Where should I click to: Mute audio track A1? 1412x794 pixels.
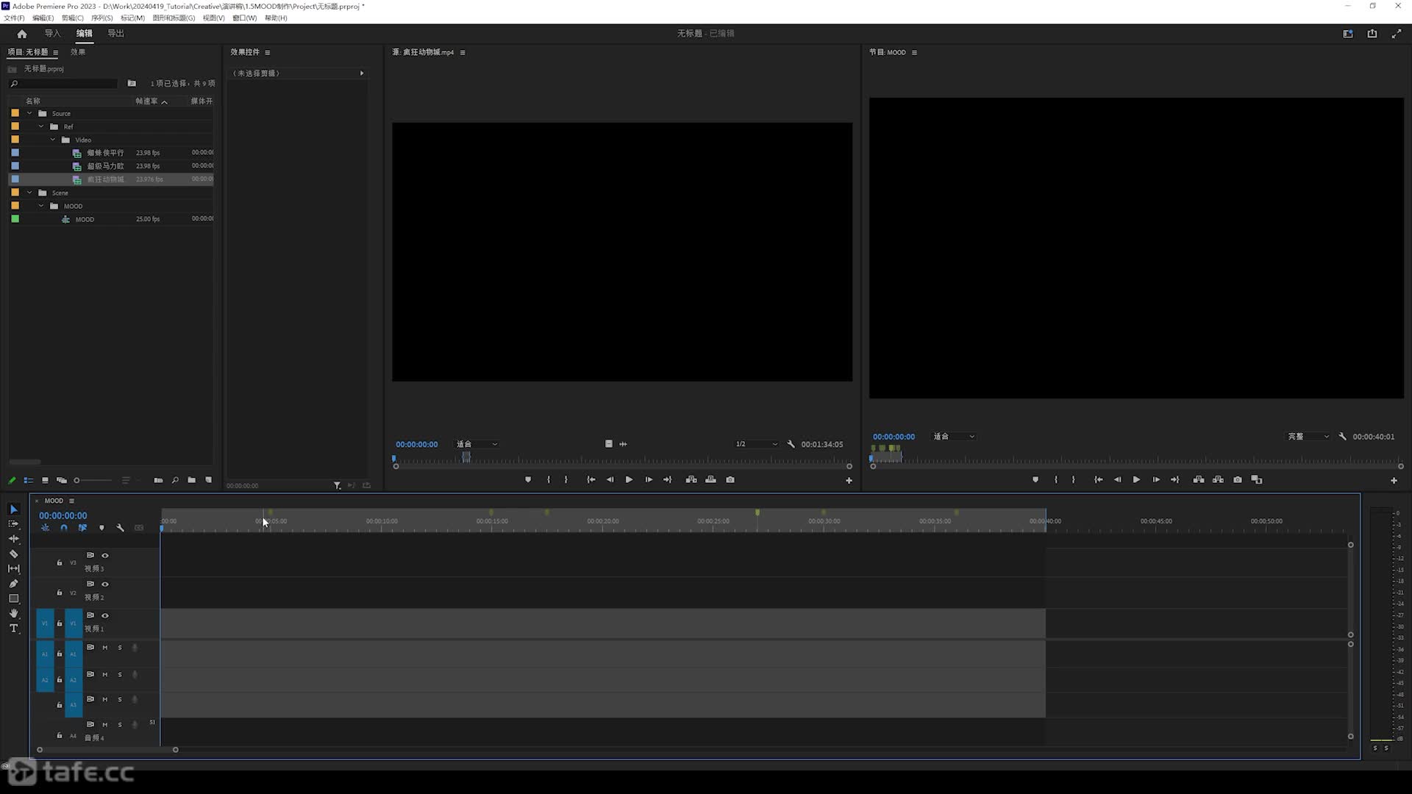click(105, 648)
